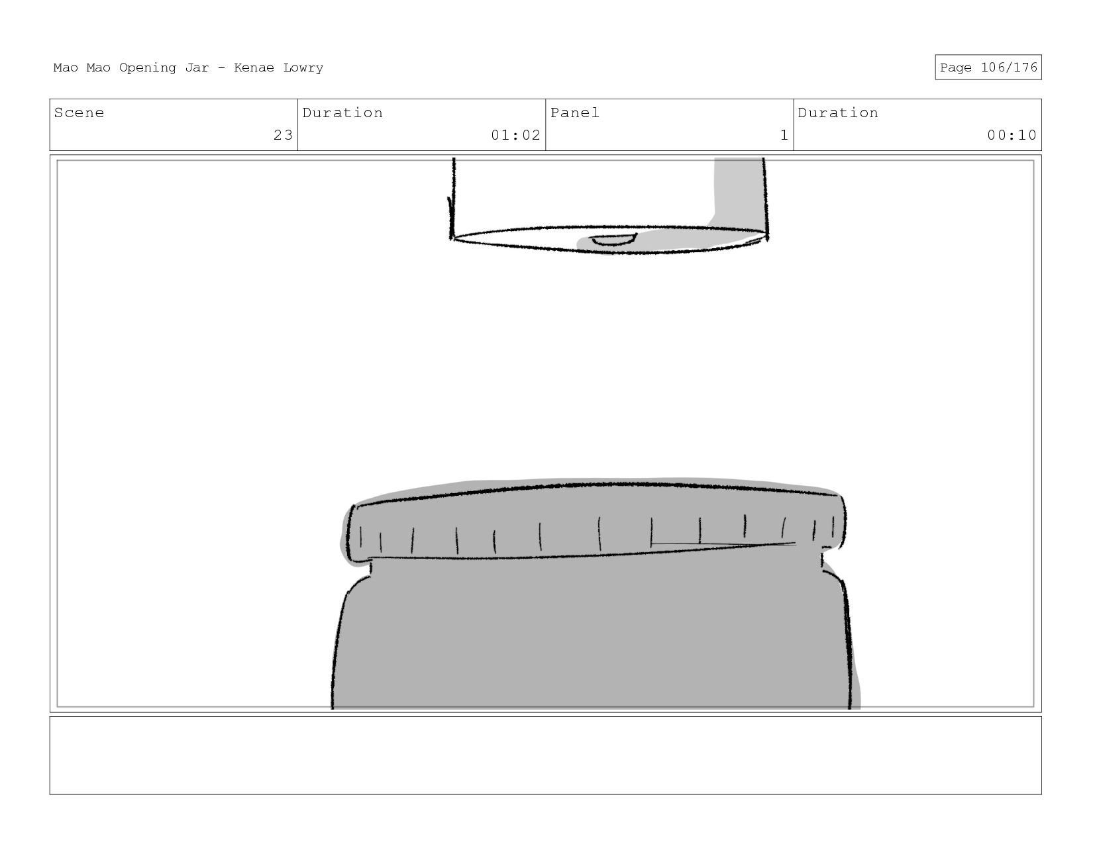Click the 'Panel' header label

(x=575, y=113)
